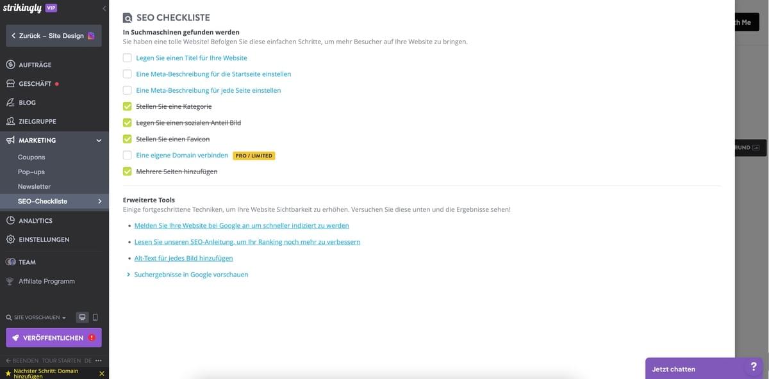Open the Newsletter submenu item
This screenshot has height=379, width=769.
pyautogui.click(x=34, y=186)
